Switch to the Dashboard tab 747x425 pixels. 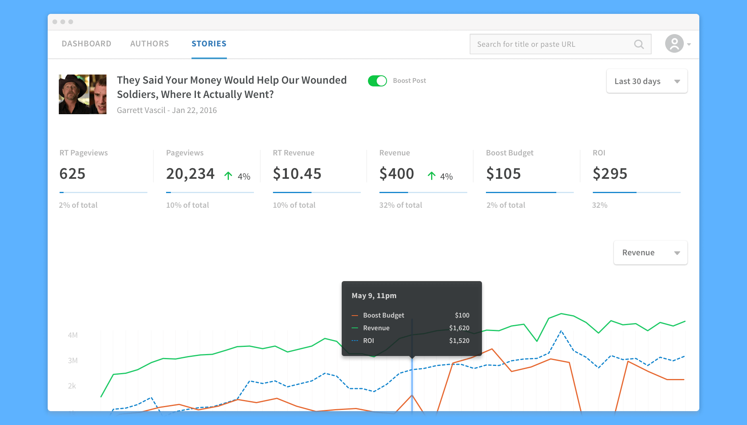click(86, 44)
